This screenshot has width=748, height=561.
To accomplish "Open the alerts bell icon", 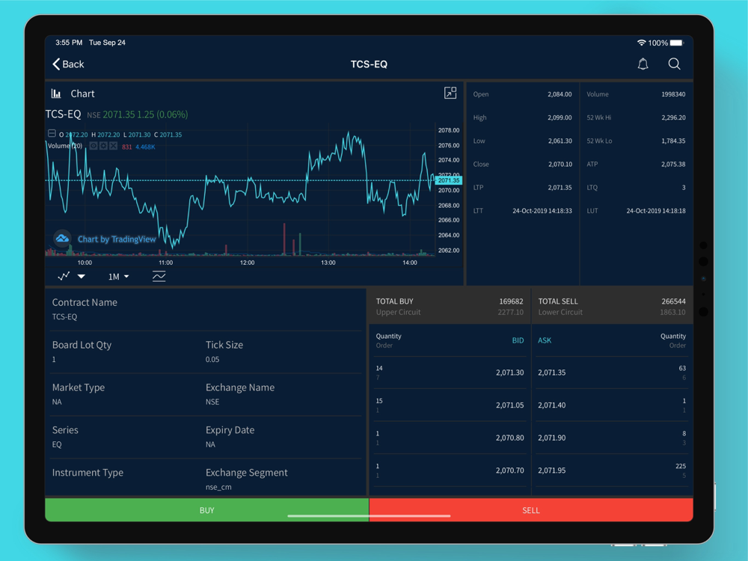I will click(643, 64).
